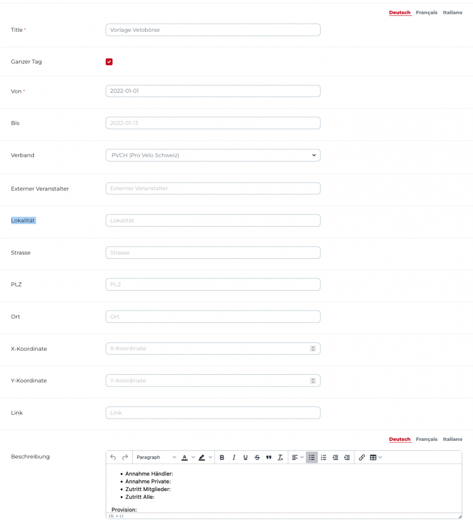Click the redo icon in editor toolbar
Image resolution: width=473 pixels, height=528 pixels.
point(125,457)
